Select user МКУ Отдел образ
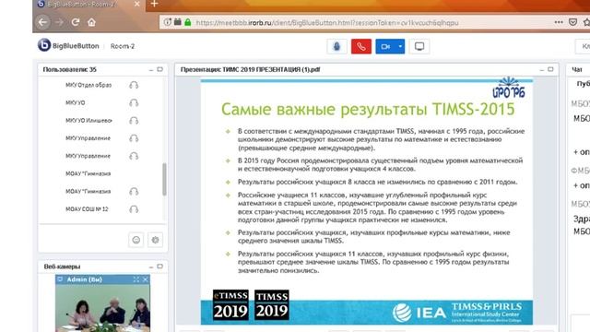The width and height of the screenshot is (590, 332). click(x=88, y=85)
